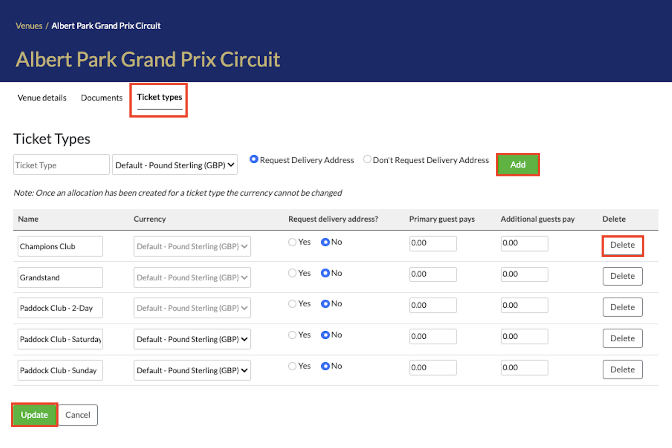The height and width of the screenshot is (448, 672).
Task: Edit Grandstand primary guest pays amount
Action: coord(433,274)
